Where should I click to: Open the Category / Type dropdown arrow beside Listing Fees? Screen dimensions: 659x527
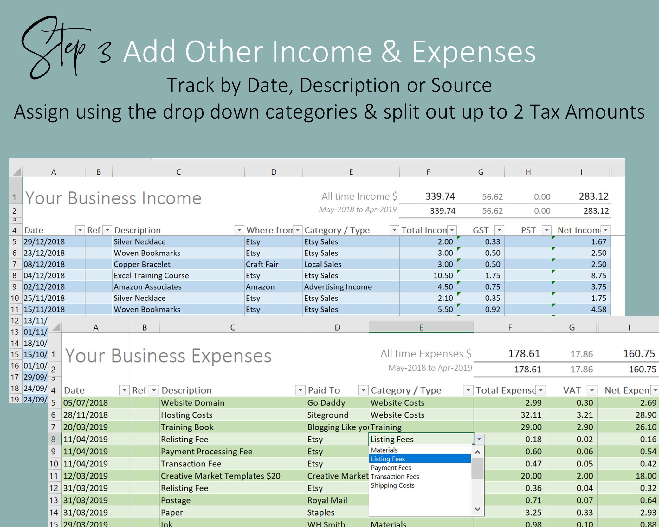(x=480, y=439)
